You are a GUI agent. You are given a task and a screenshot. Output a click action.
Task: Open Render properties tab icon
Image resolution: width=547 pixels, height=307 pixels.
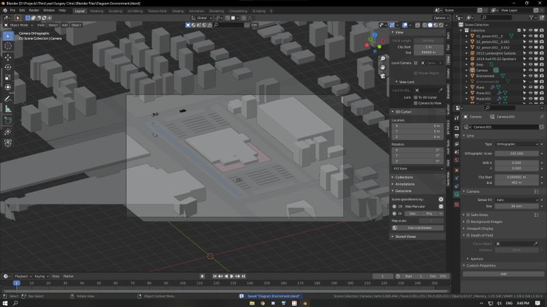457,128
